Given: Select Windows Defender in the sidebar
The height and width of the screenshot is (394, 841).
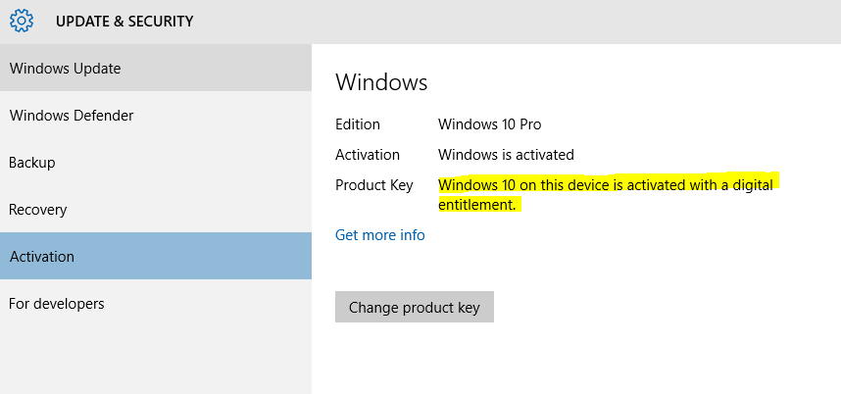Looking at the screenshot, I should (156, 116).
